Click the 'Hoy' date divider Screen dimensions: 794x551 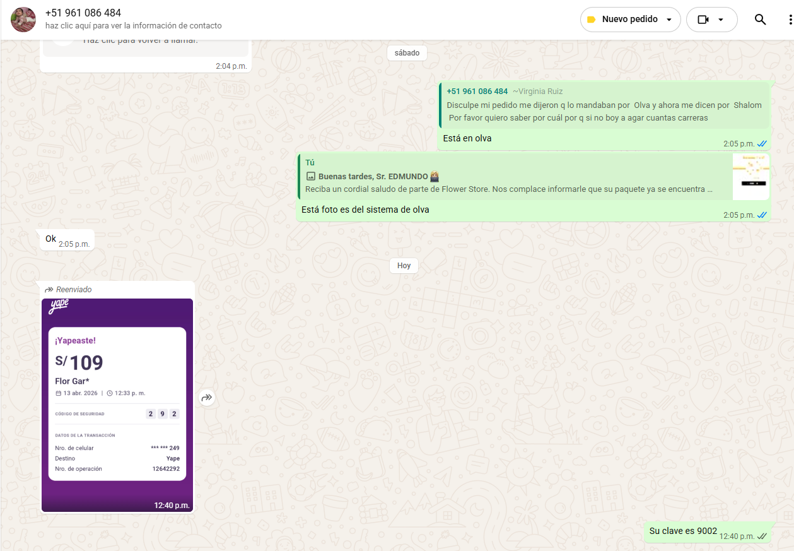pos(404,266)
